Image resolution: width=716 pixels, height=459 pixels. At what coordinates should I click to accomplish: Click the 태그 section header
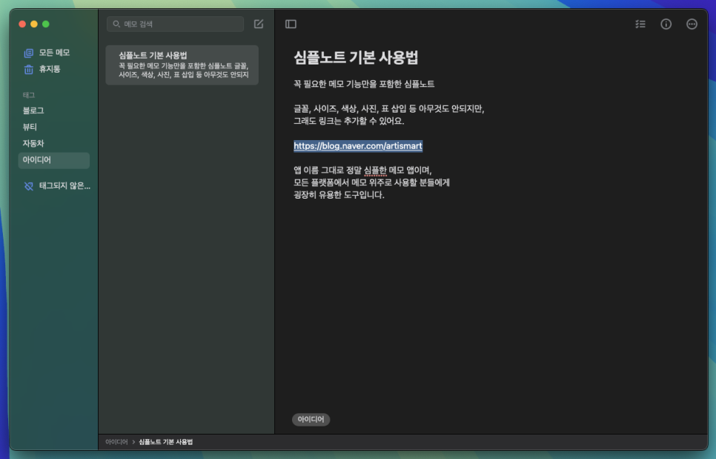[x=29, y=95]
